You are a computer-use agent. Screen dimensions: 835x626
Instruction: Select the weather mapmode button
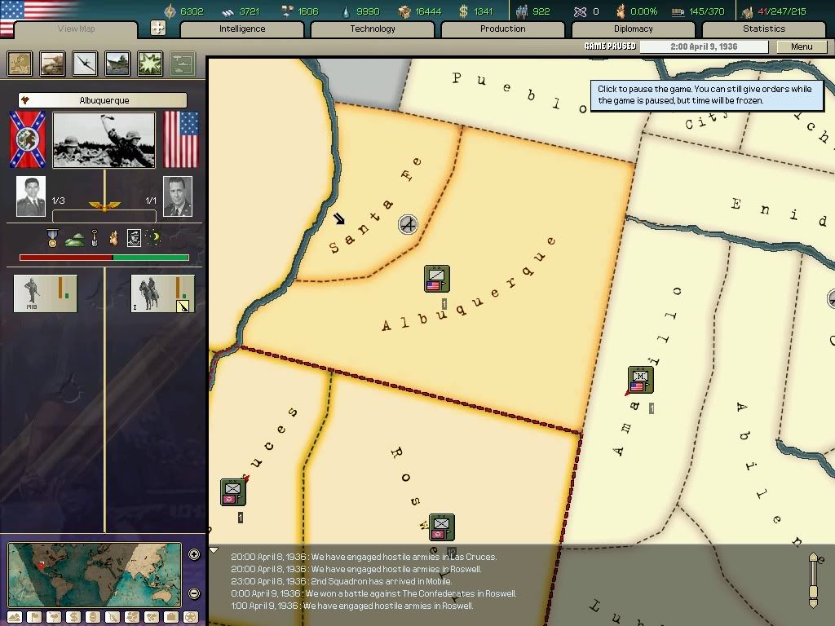[54, 618]
